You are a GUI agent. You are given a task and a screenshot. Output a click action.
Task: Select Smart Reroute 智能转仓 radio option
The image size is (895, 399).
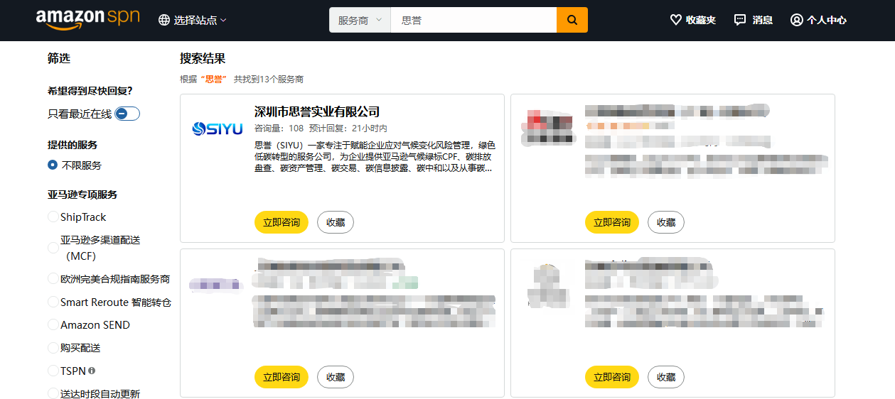tap(53, 302)
